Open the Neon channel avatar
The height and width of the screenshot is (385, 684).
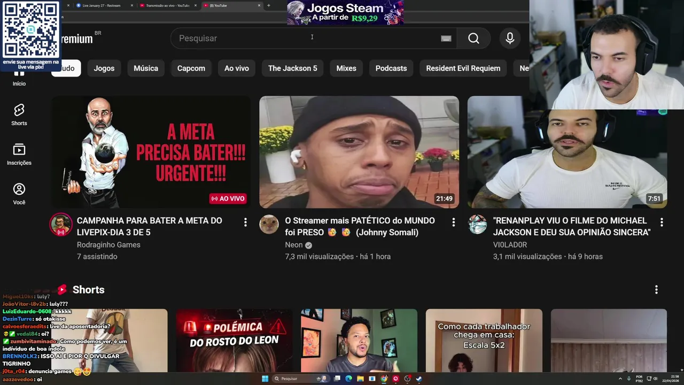click(x=269, y=225)
